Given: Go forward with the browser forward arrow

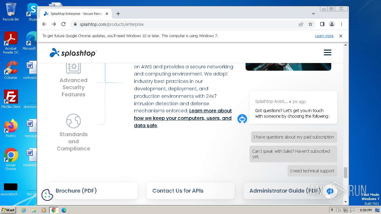Looking at the screenshot, I should click(54, 24).
